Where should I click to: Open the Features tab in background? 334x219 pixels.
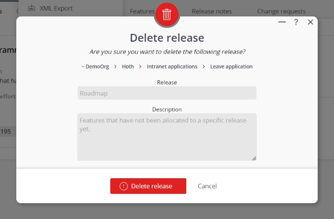tap(142, 11)
